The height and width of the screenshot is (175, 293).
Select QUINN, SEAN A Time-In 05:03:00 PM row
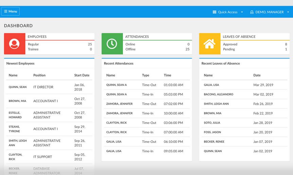click(x=147, y=94)
